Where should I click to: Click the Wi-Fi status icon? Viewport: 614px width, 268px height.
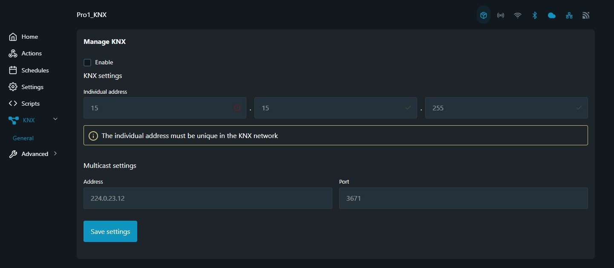coord(518,15)
